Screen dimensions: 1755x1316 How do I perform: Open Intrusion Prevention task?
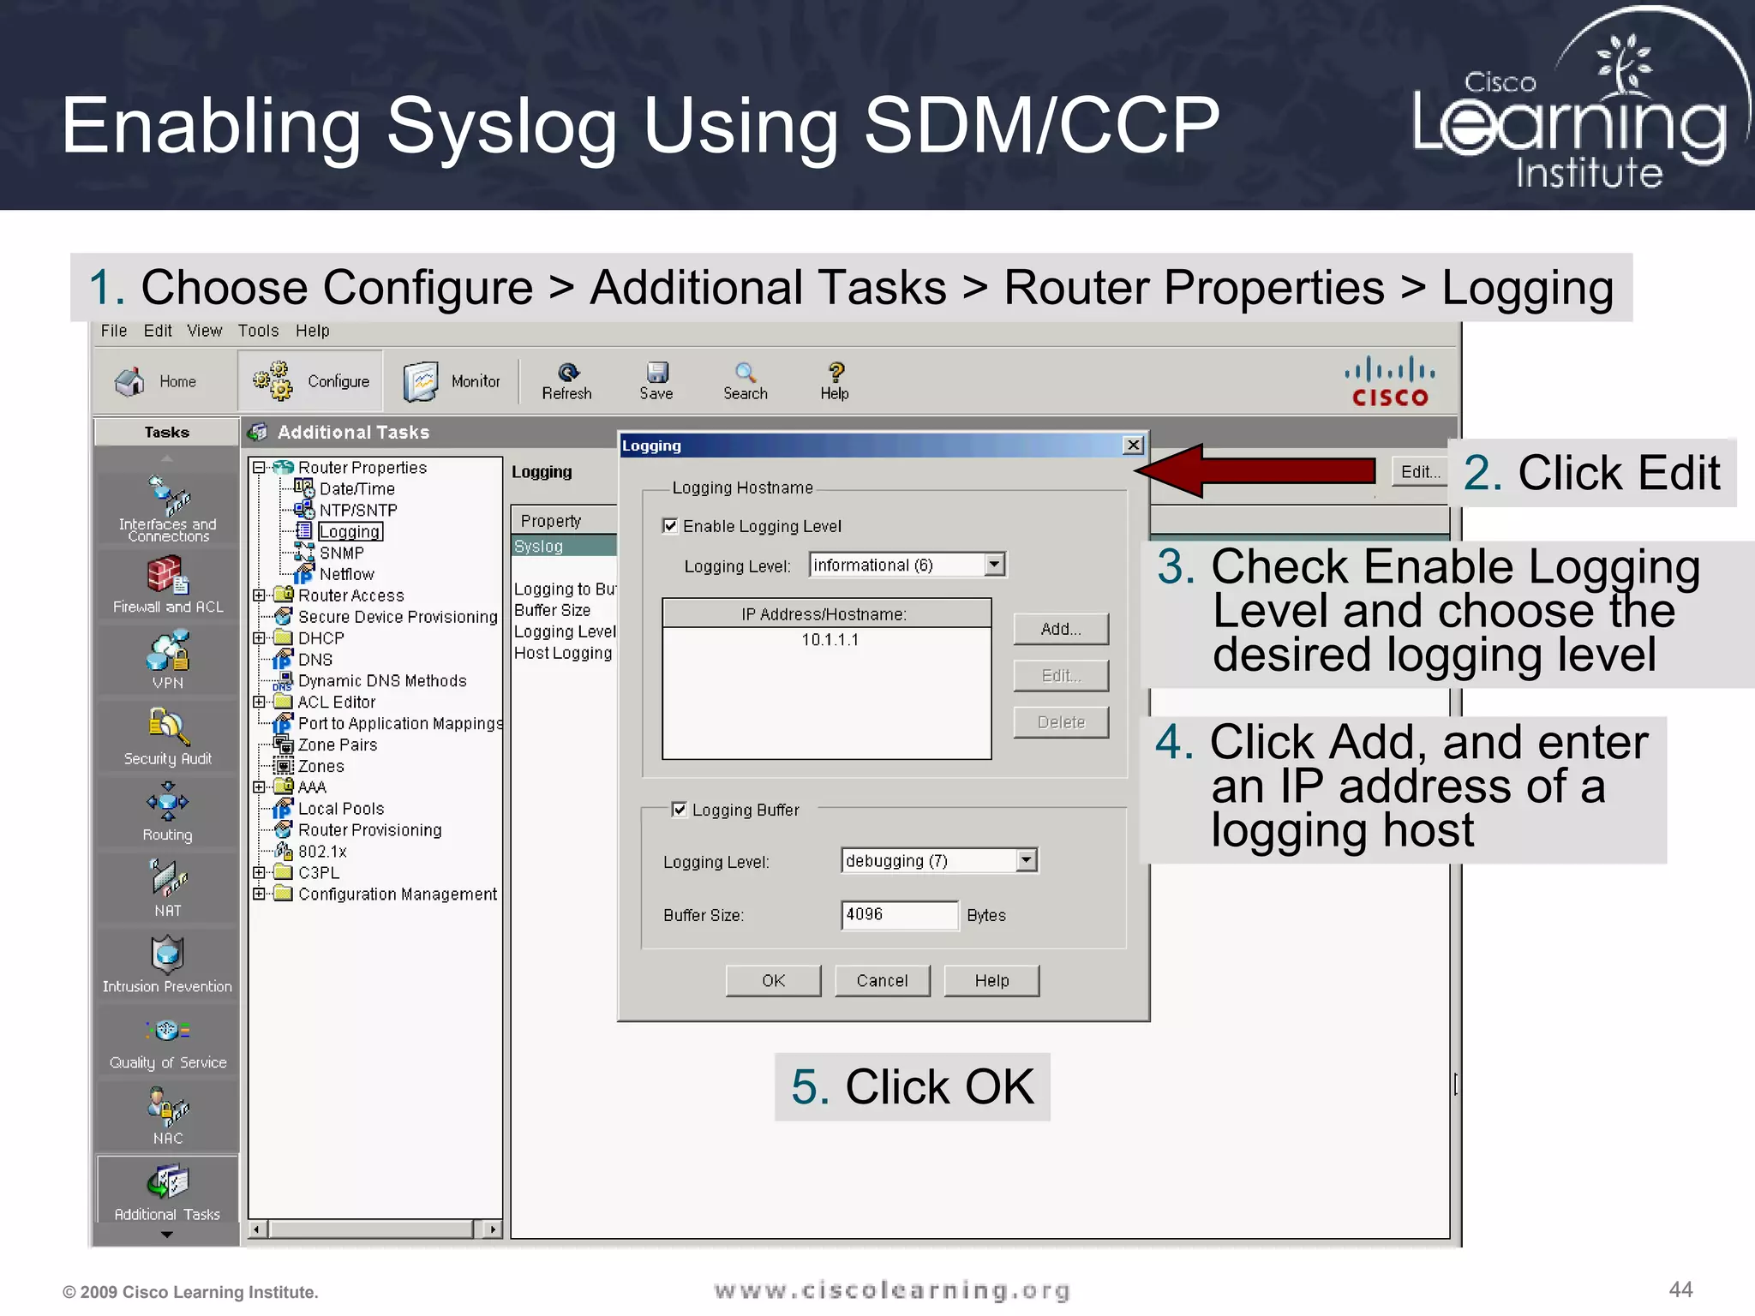tap(168, 965)
